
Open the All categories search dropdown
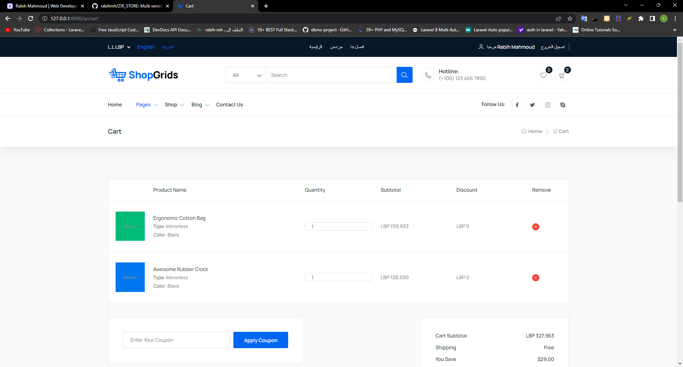[246, 75]
